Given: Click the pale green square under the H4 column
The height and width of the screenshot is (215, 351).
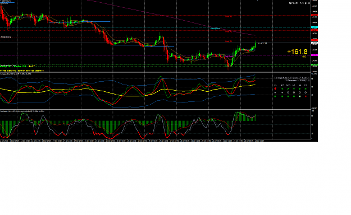Looking at the screenshot, I should point(300,96).
